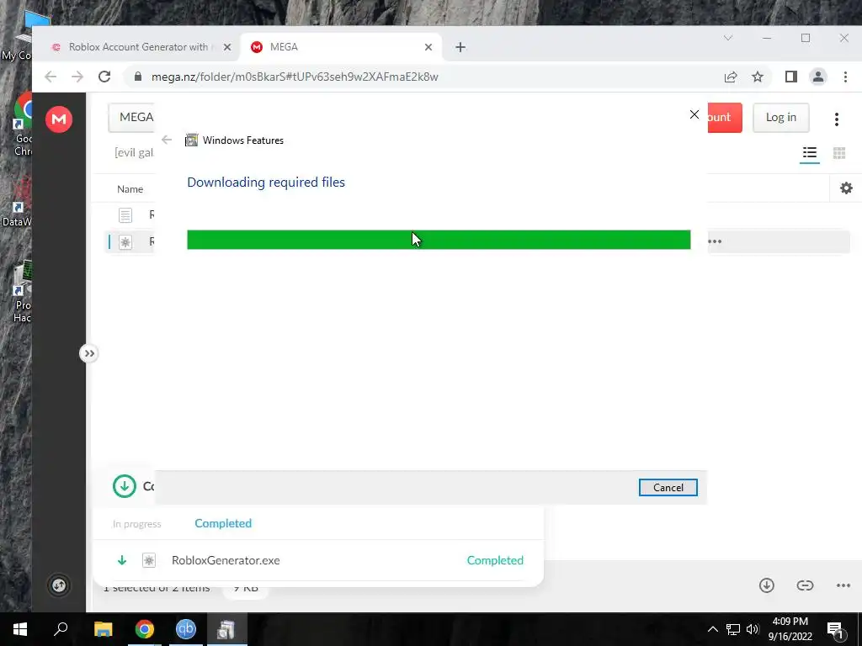The width and height of the screenshot is (862, 646).
Task: Select the text file row icon
Action: [x=125, y=214]
